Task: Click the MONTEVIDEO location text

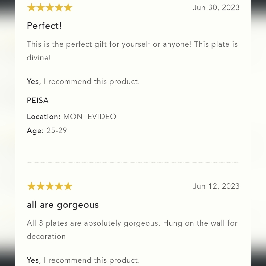Action: tap(90, 117)
